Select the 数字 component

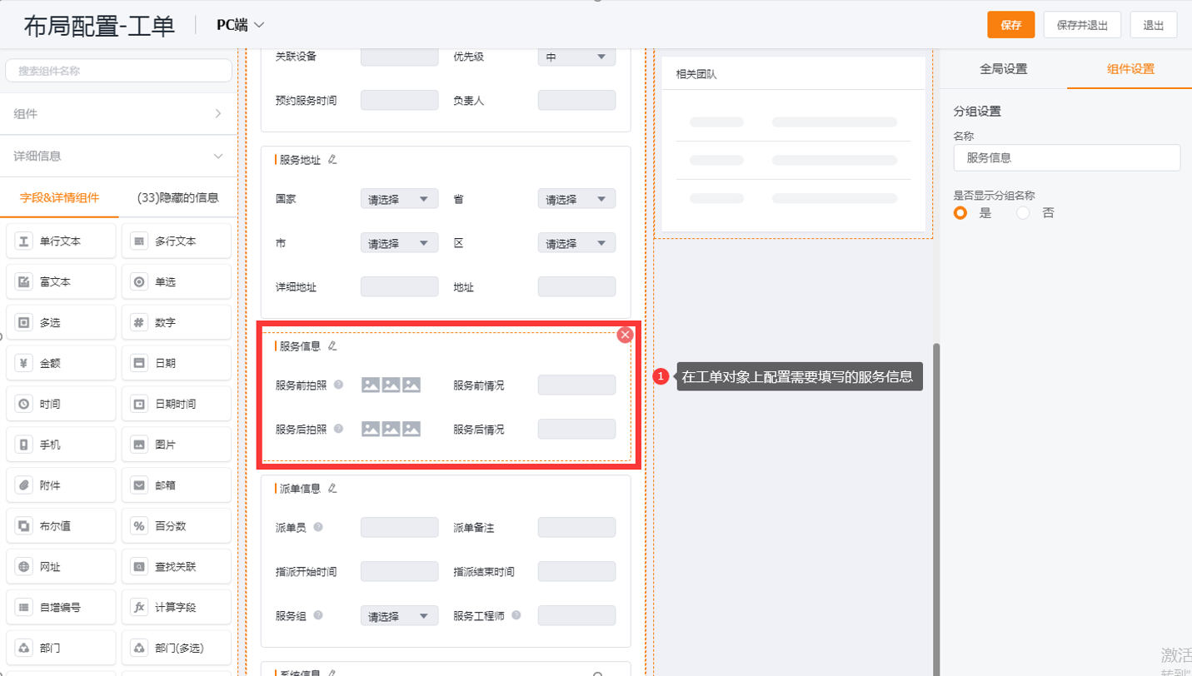(x=177, y=323)
